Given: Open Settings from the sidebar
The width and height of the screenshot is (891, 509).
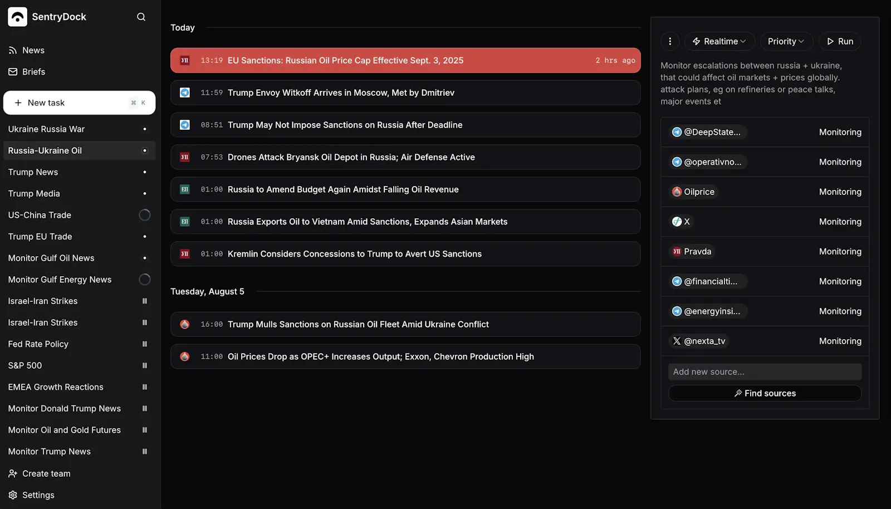Looking at the screenshot, I should [32, 495].
